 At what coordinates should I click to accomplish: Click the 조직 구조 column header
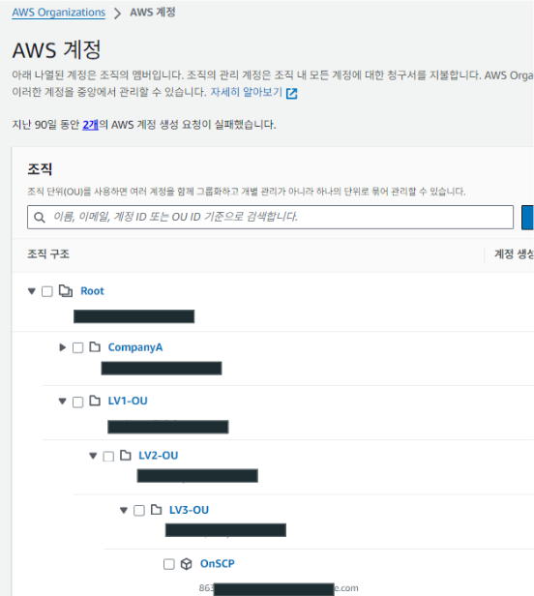[48, 253]
